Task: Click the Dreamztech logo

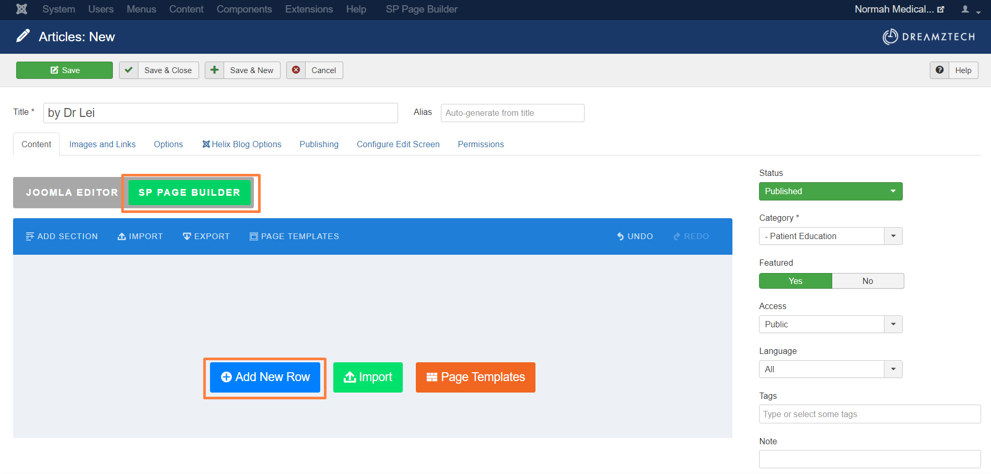Action: pyautogui.click(x=929, y=37)
